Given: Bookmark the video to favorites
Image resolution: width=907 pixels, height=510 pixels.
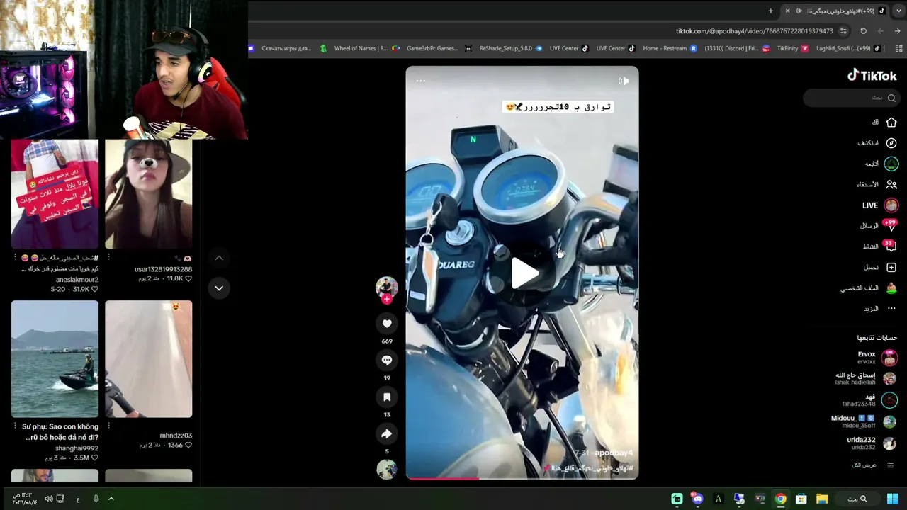Looking at the screenshot, I should pyautogui.click(x=387, y=397).
